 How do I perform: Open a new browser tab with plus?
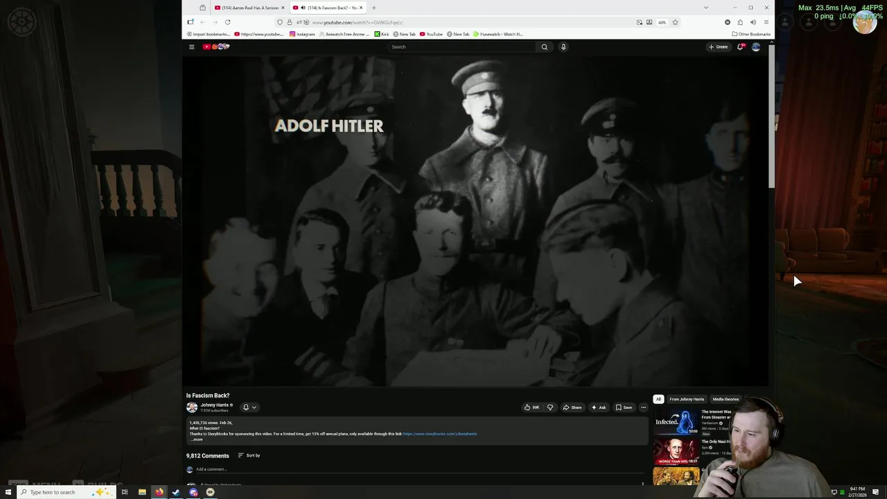pyautogui.click(x=374, y=8)
